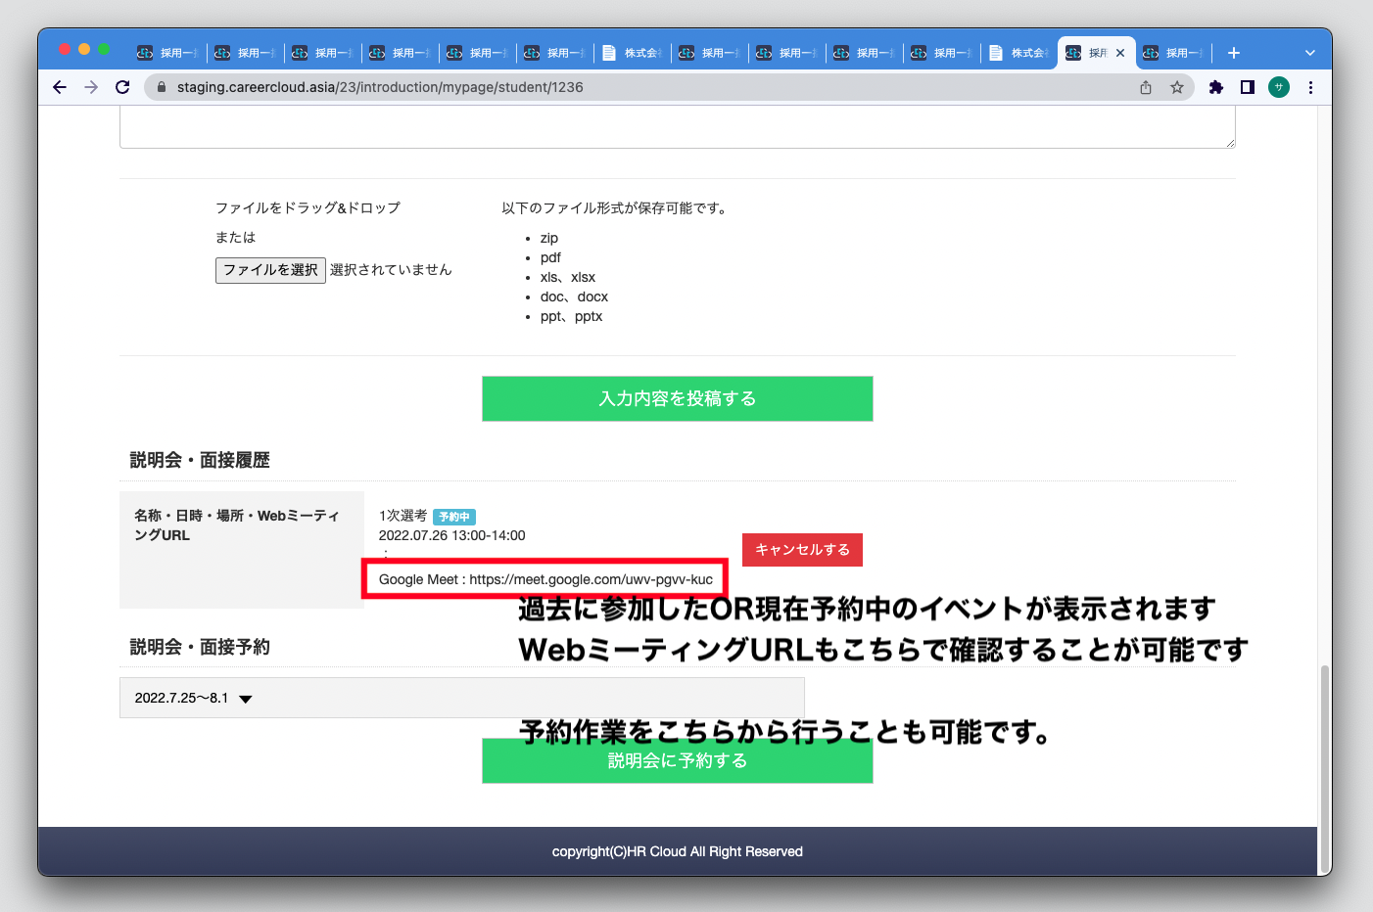Expand the tab search chevron

pos(1310,53)
